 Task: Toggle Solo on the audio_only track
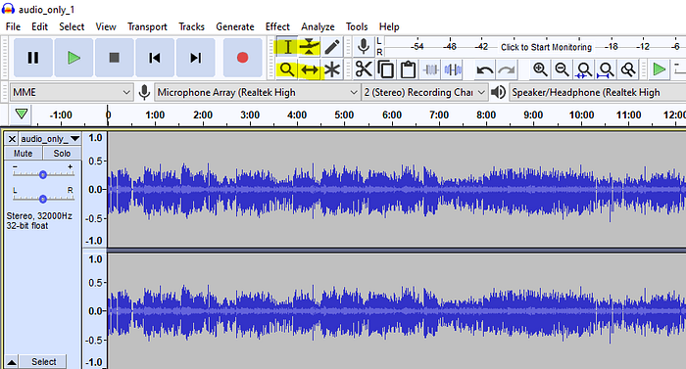pos(62,154)
